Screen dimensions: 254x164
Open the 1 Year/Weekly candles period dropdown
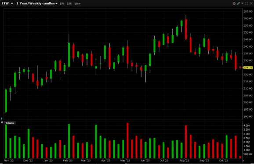pyautogui.click(x=37, y=4)
